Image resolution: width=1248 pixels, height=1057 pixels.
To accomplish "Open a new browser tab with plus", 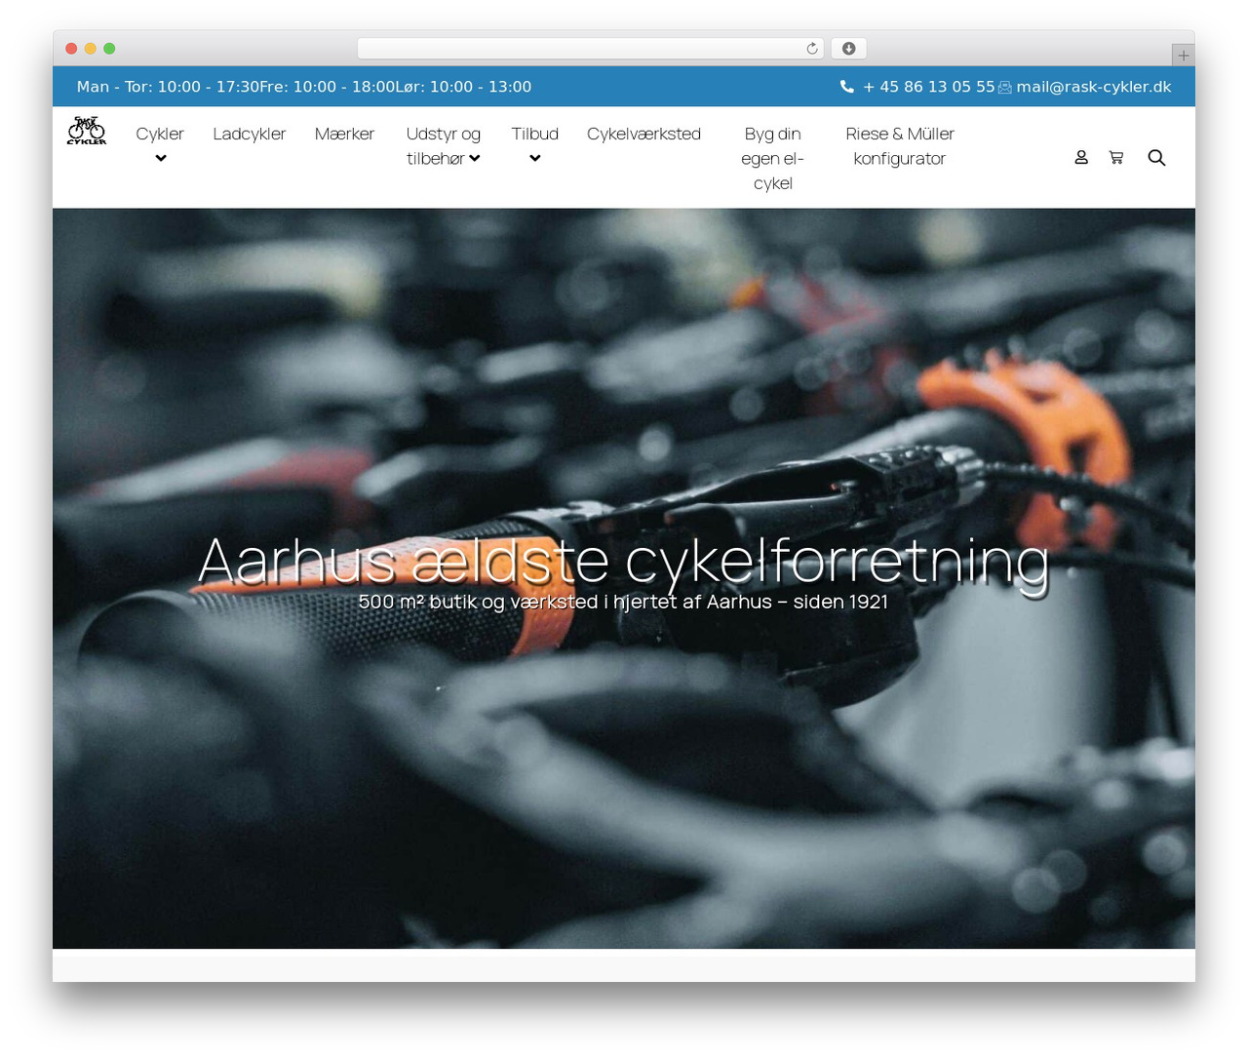I will 1183,56.
